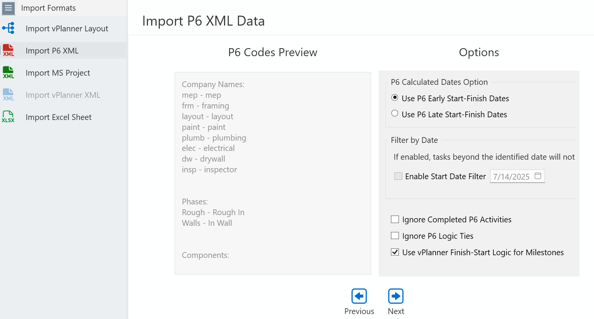Check the Ignore P6 Logic Ties box
Screen dimensions: 594x319
[x=394, y=235]
